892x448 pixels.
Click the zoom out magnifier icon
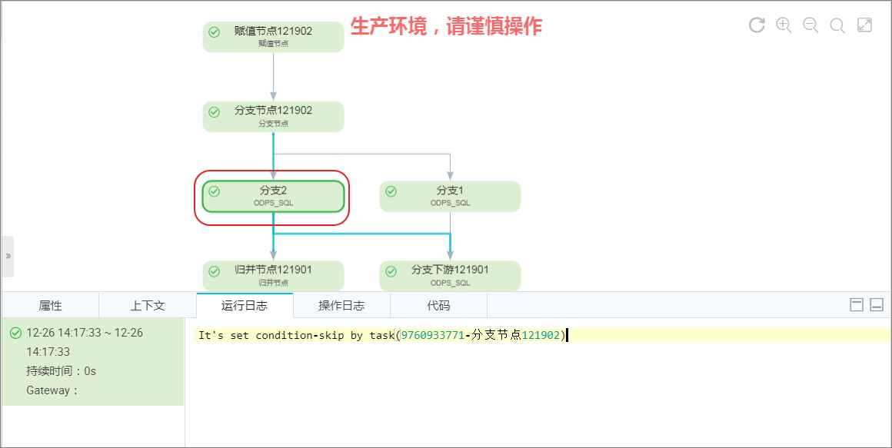pyautogui.click(x=810, y=25)
